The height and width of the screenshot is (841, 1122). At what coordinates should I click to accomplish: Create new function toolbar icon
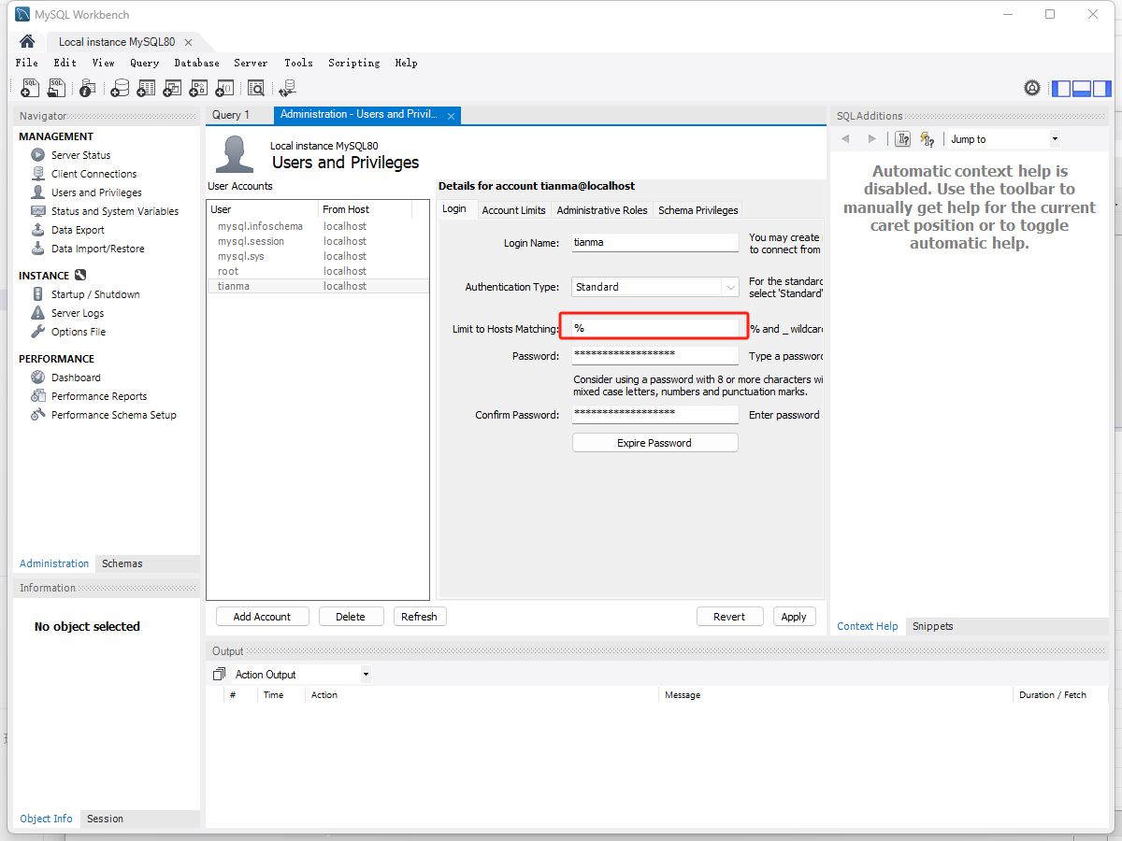tap(224, 88)
